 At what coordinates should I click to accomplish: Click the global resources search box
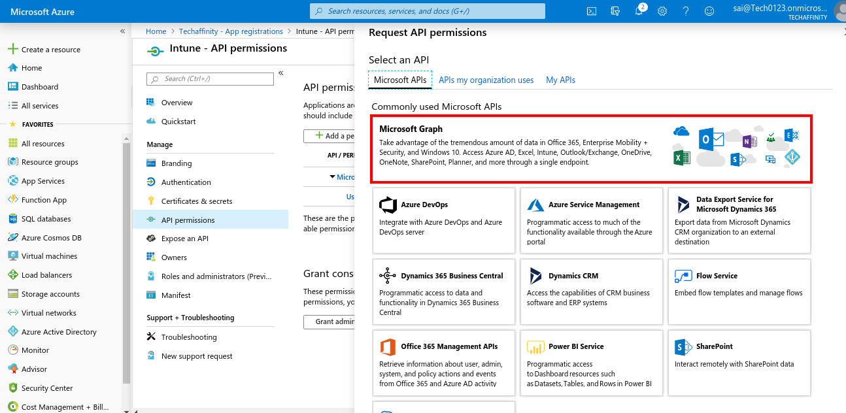428,10
